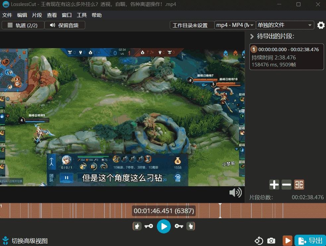Click the 持续时间 2:38.476 duration text
Screen dimensions: 326x246
pos(274,58)
